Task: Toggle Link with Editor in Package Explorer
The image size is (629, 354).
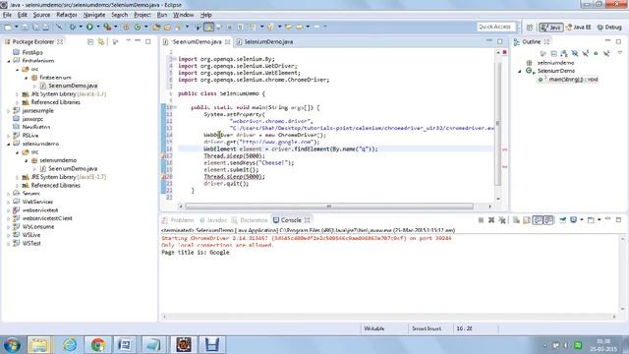Action: pos(101,41)
